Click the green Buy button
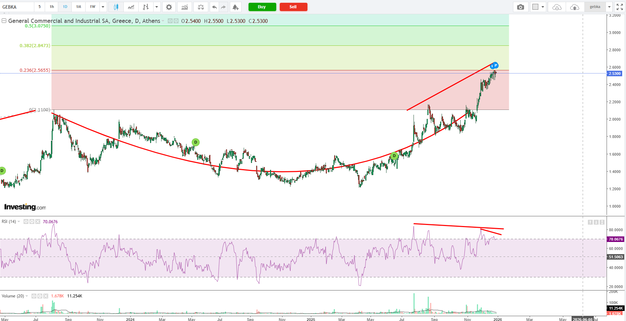Viewport: 626px width, 321px height. [x=262, y=7]
